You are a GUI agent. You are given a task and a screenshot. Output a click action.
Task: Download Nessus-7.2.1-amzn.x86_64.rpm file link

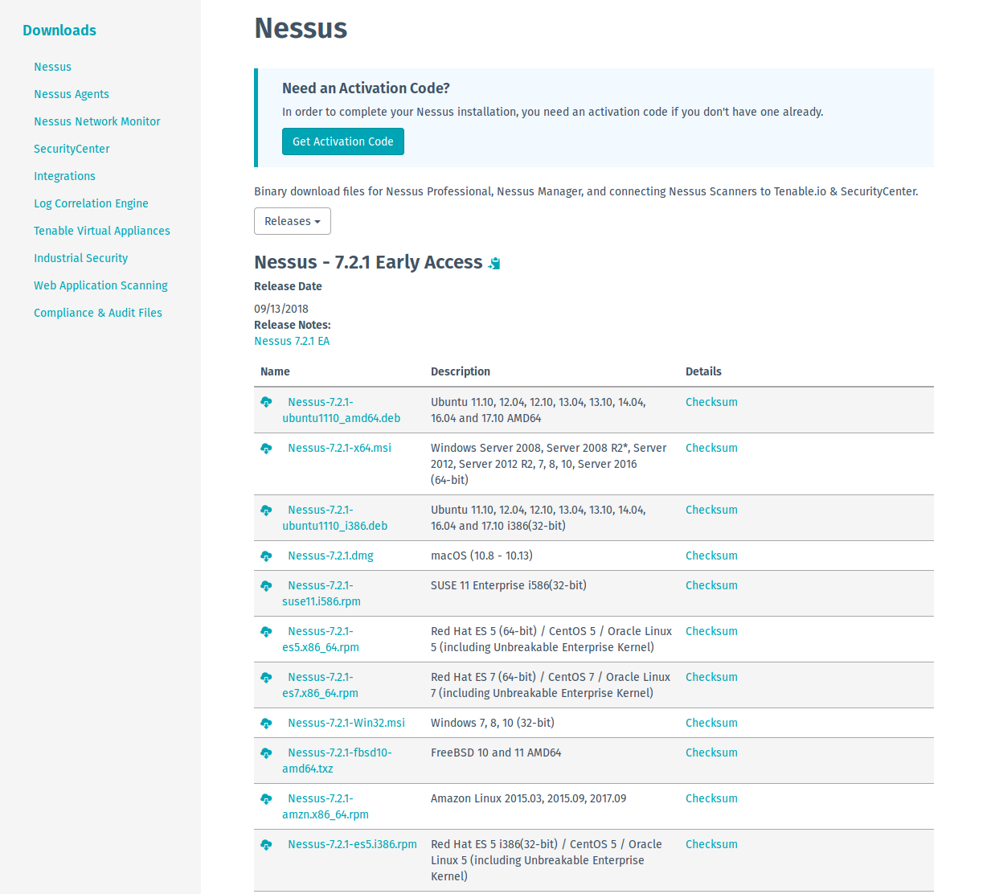coord(326,806)
